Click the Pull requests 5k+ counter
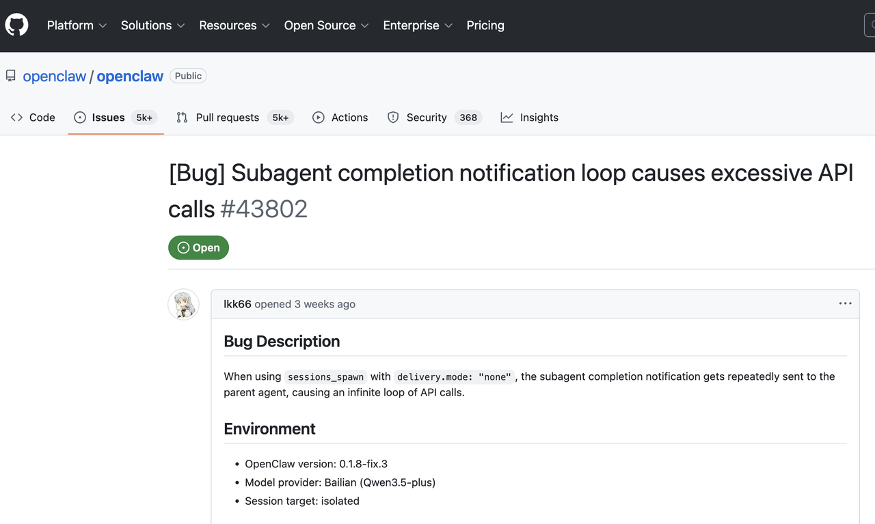Image resolution: width=875 pixels, height=524 pixels. tap(280, 118)
